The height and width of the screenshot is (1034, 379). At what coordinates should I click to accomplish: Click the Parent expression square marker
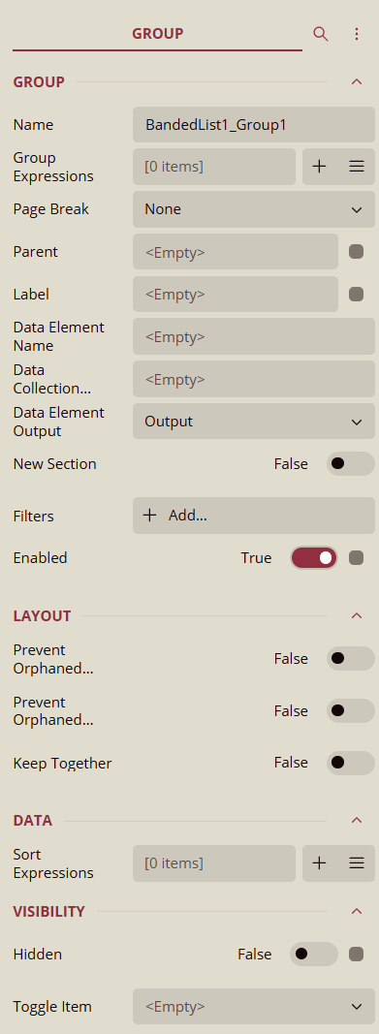pyautogui.click(x=356, y=251)
